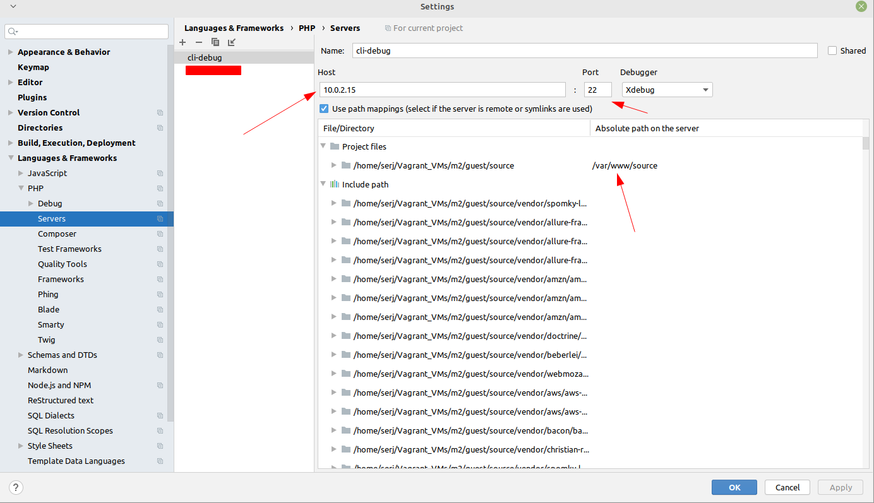Expand the Debug node under PHP
This screenshot has height=503, width=874.
(x=31, y=204)
